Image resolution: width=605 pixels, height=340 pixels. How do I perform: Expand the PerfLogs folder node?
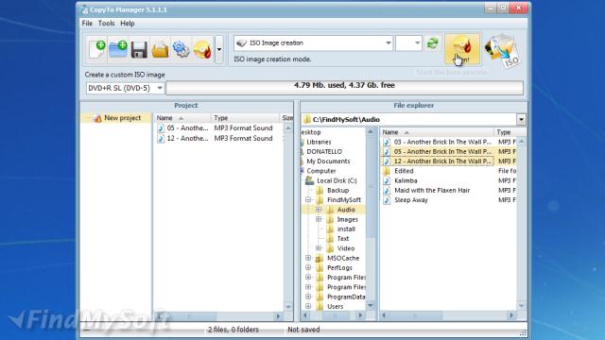[308, 267]
